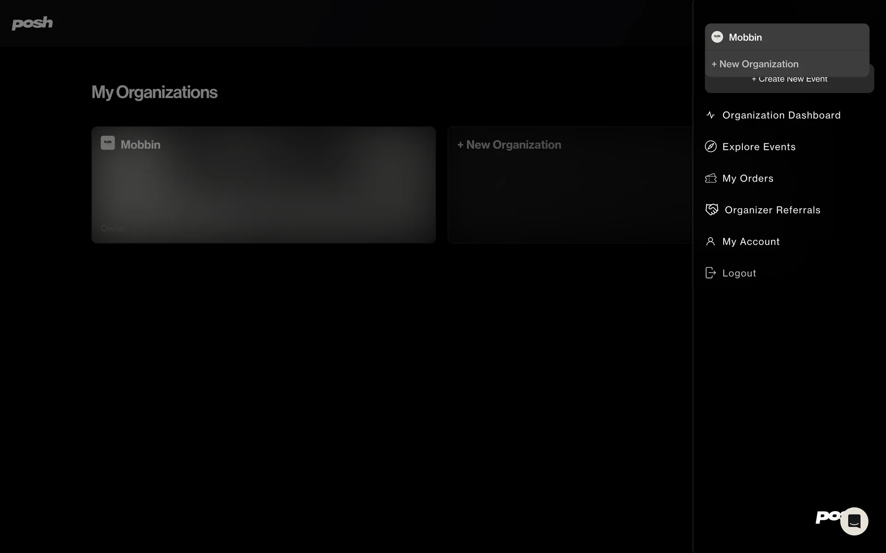Screen dimensions: 886x553
Task: Click the posh logo in header
Action: (x=32, y=23)
